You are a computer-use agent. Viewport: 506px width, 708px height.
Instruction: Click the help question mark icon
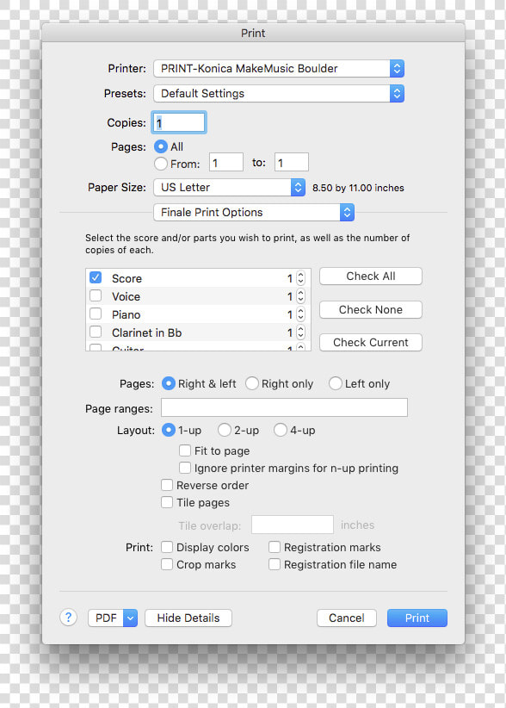(69, 618)
